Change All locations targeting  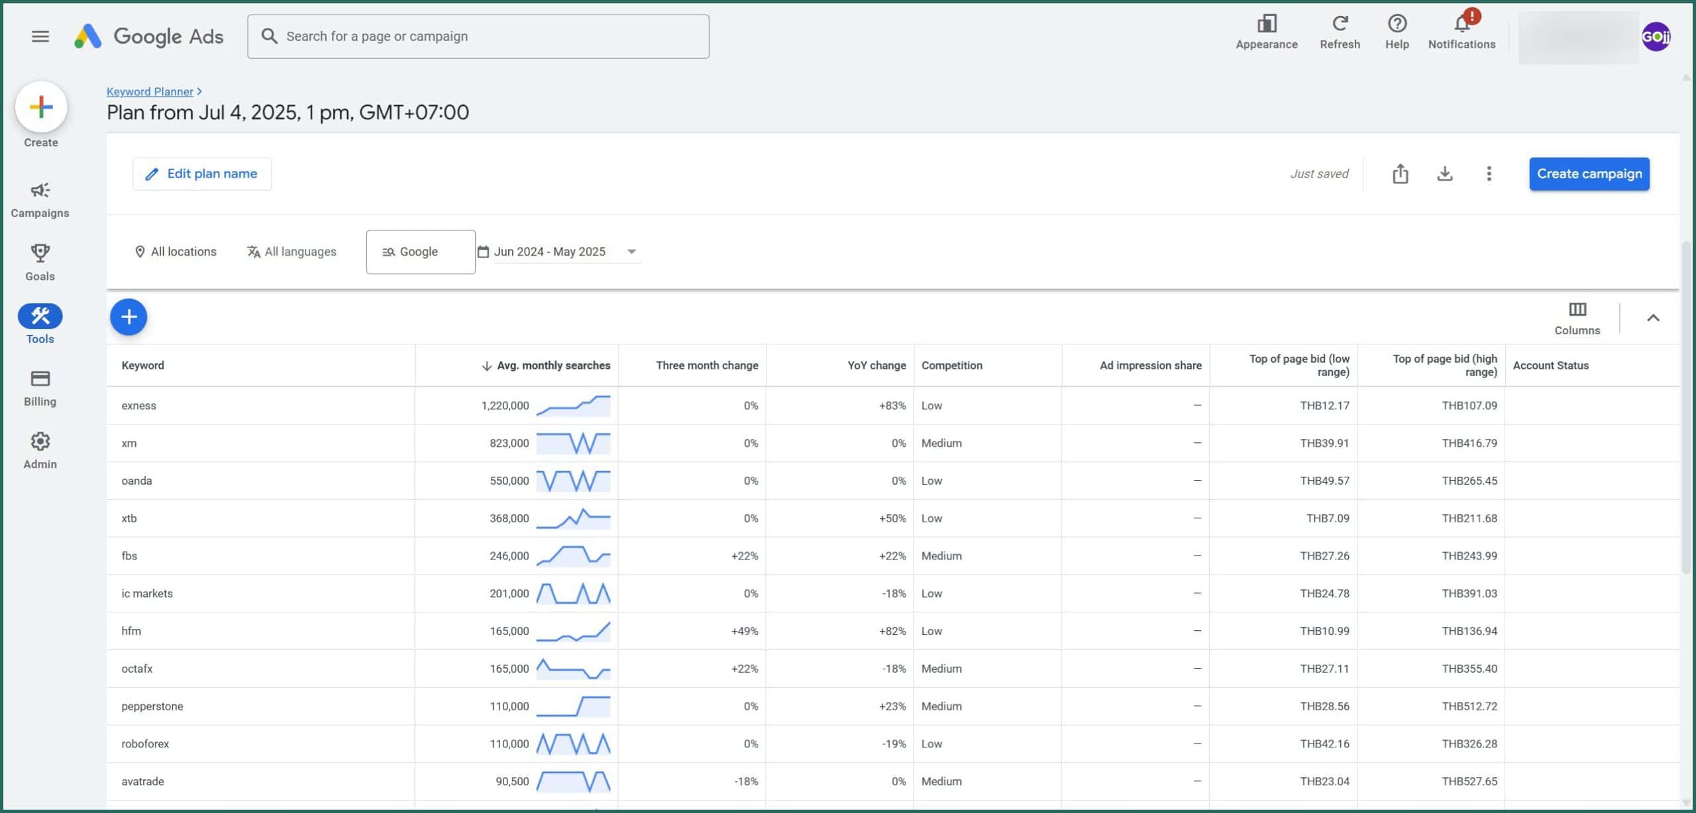coord(176,252)
